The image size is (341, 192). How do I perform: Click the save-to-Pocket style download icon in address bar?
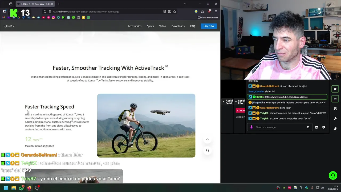169,11
